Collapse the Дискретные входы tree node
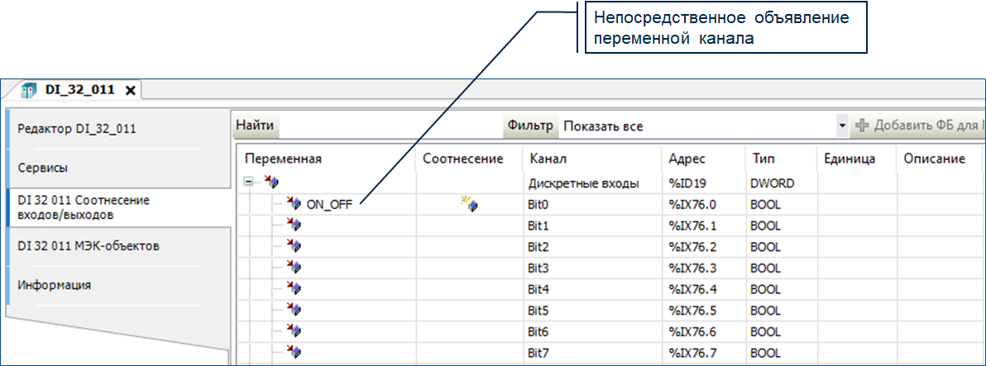 click(249, 183)
